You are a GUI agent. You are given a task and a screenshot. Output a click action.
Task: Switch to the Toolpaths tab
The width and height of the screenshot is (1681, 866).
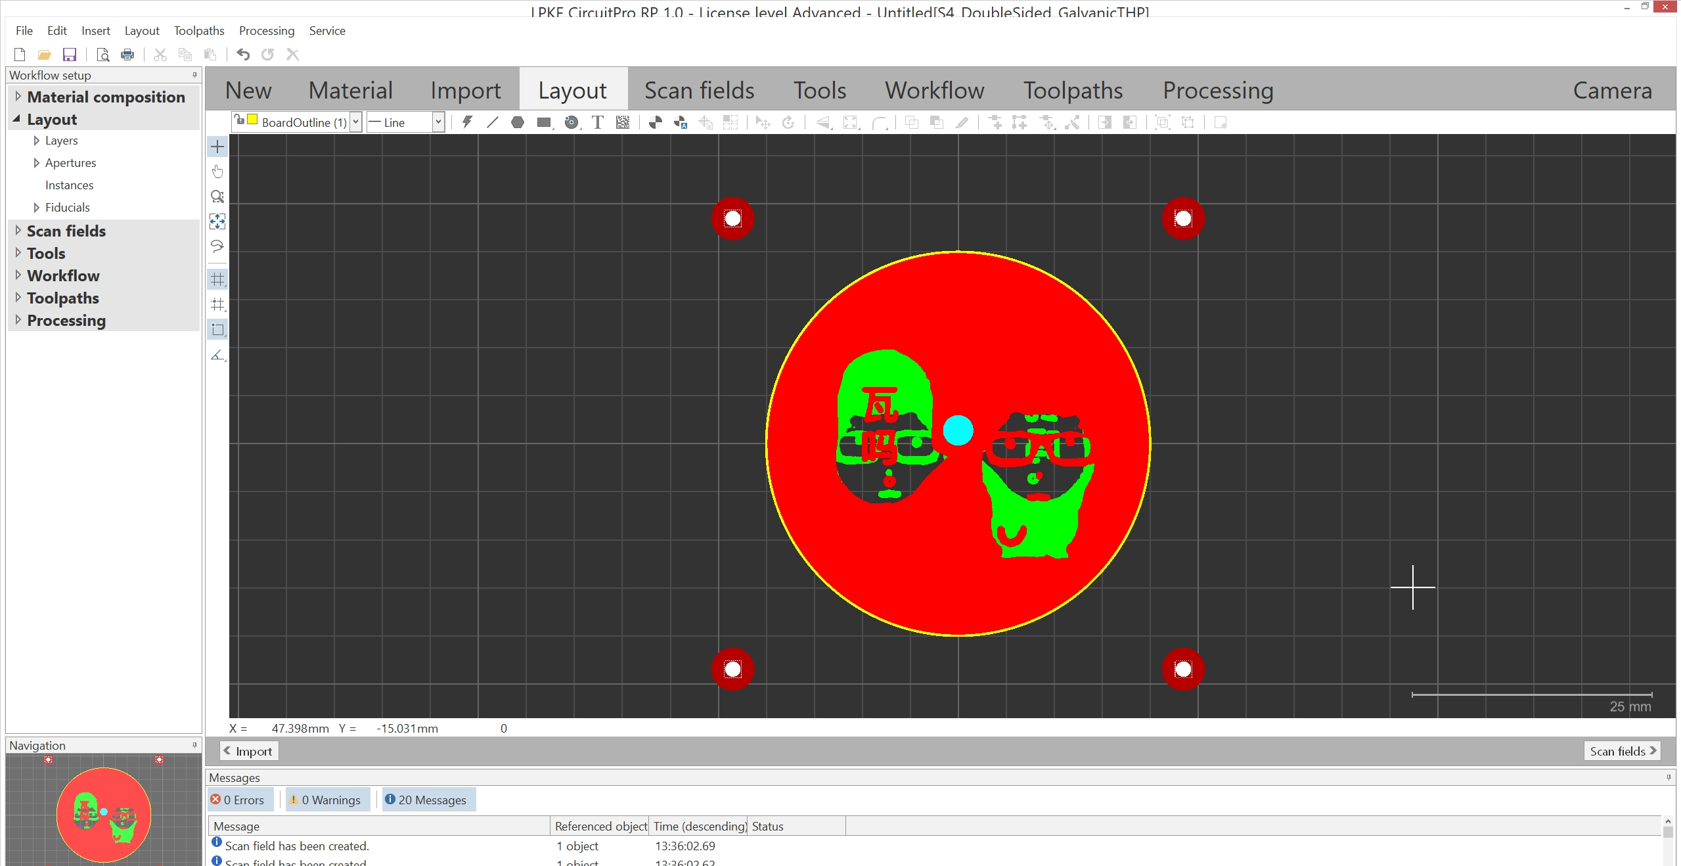pyautogui.click(x=1073, y=90)
